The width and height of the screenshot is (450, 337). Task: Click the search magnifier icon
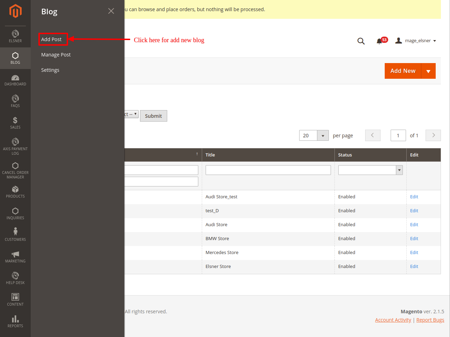click(361, 41)
